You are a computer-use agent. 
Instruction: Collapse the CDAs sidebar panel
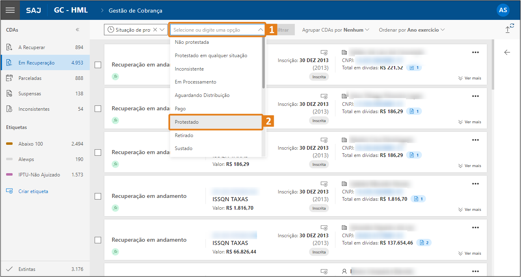click(x=78, y=30)
